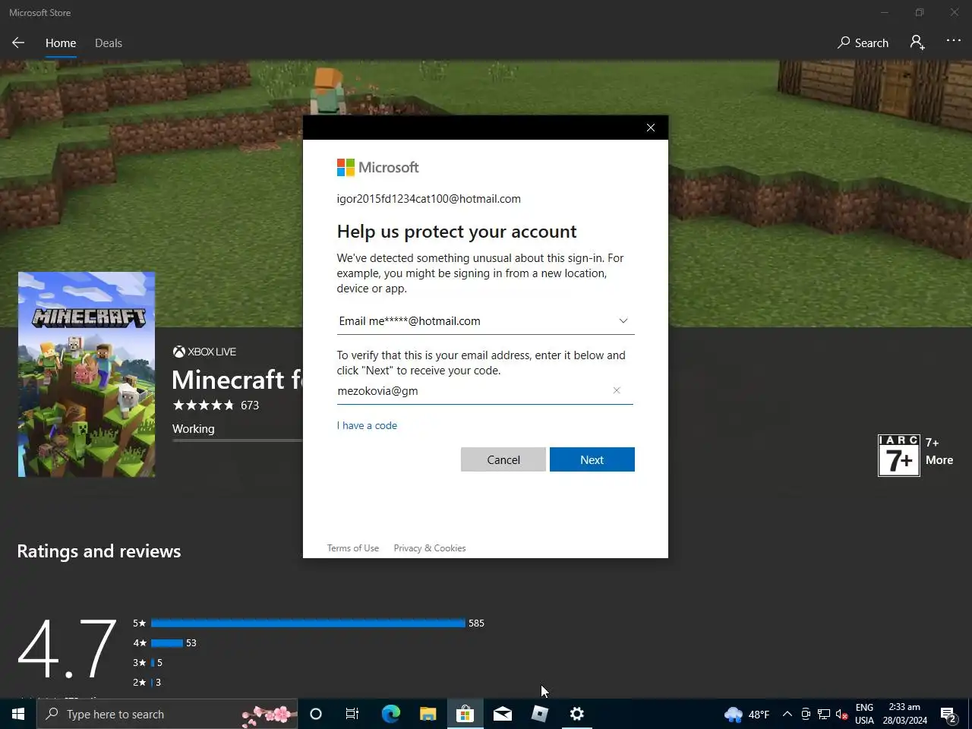972x729 pixels.
Task: Open Task View on the taskbar
Action: click(352, 714)
